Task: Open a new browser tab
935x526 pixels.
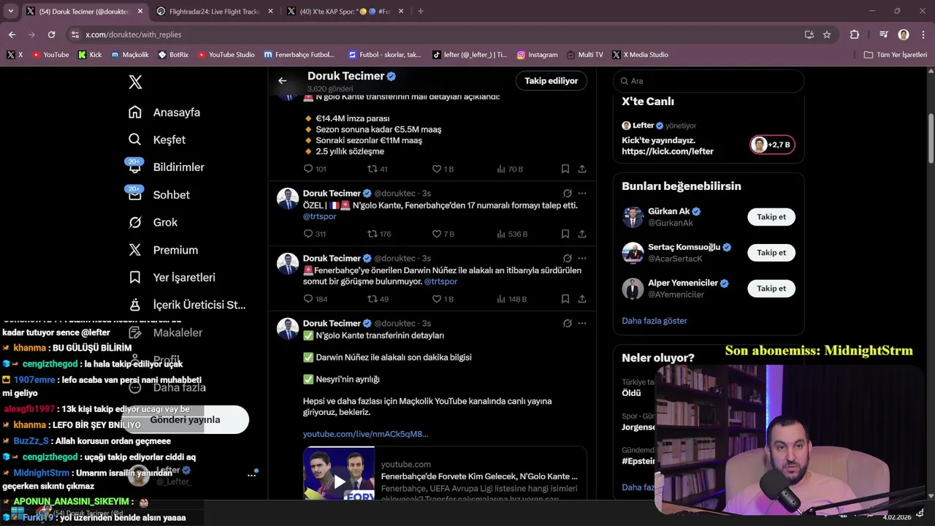Action: click(420, 11)
